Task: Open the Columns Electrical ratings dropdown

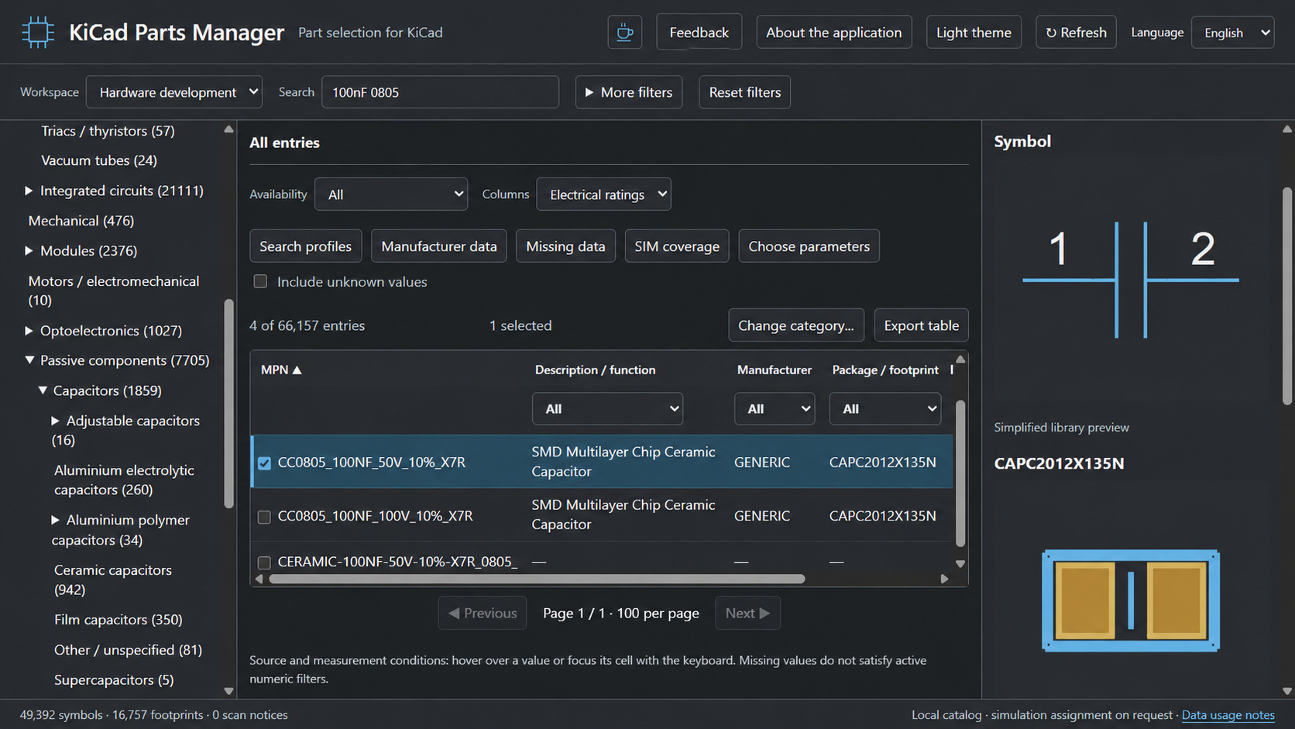Action: pyautogui.click(x=603, y=194)
